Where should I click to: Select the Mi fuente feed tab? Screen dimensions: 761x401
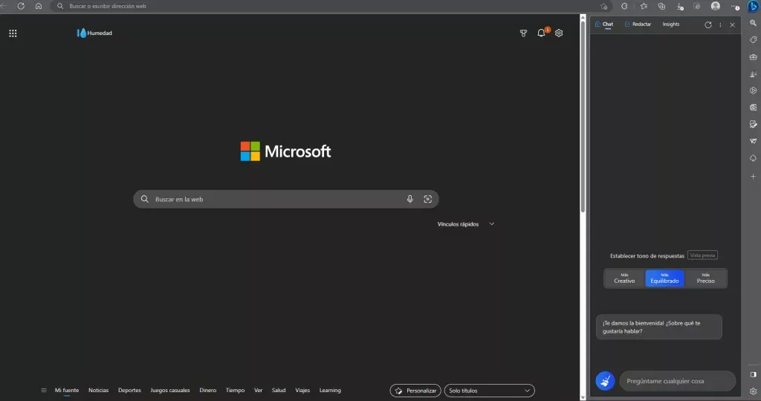point(66,391)
